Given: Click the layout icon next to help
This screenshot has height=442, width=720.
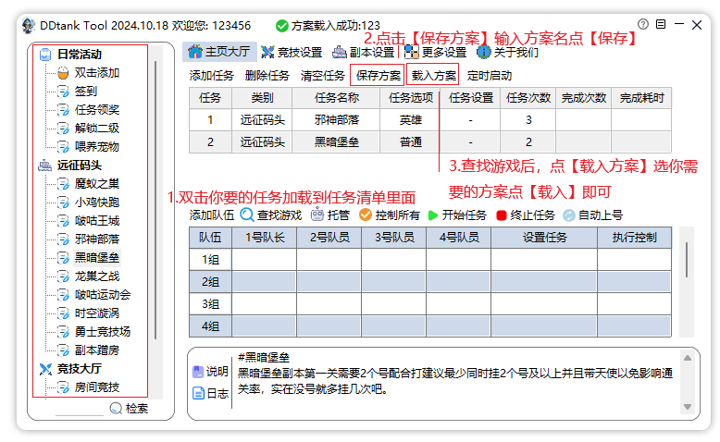Looking at the screenshot, I should coord(661,24).
